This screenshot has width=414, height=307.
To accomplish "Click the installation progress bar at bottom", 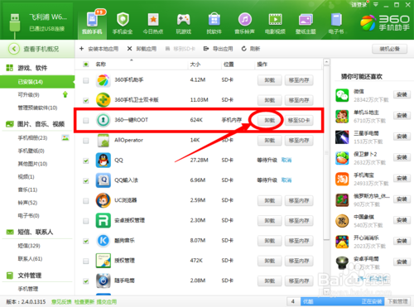I will coord(343,301).
